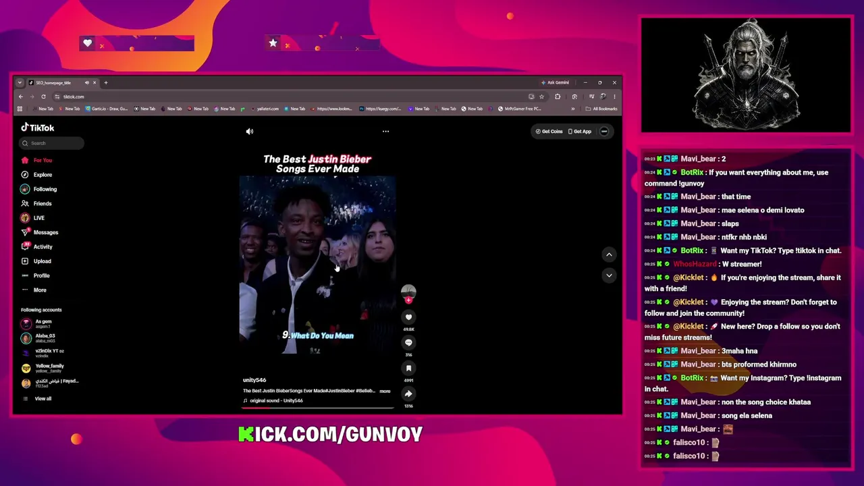Open the unity546 profile link
This screenshot has width=864, height=486.
click(254, 380)
